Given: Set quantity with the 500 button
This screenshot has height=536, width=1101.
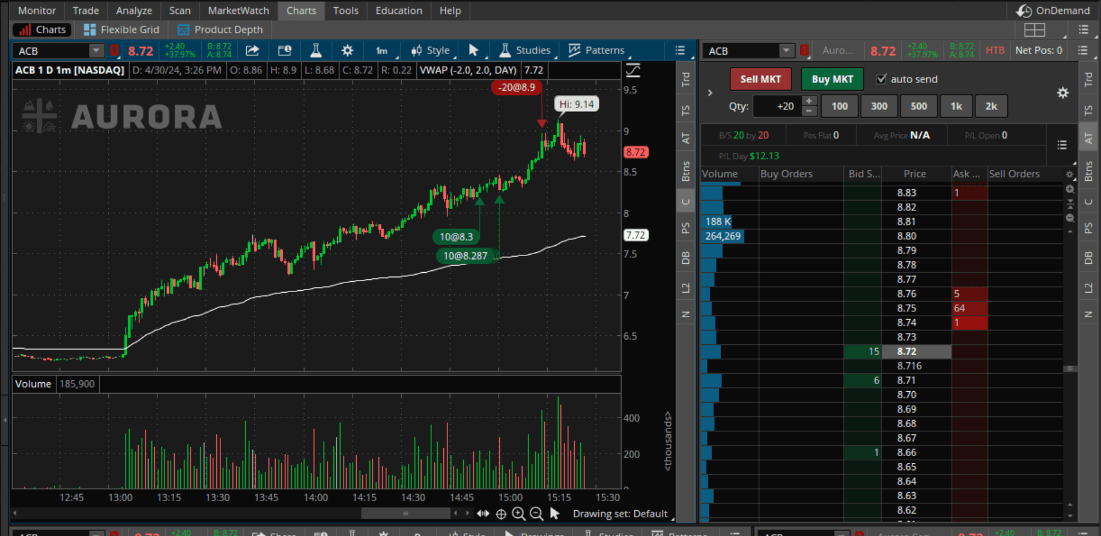Looking at the screenshot, I should (x=918, y=106).
